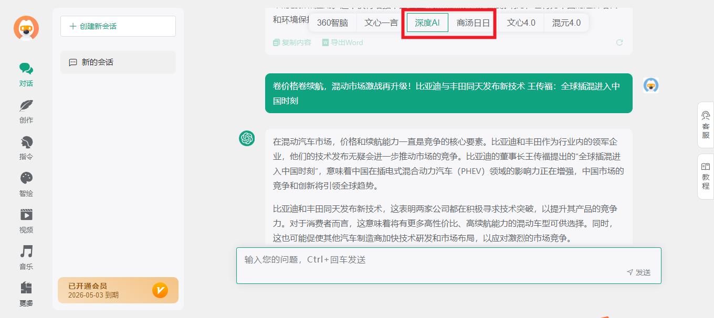Viewport: 714px width, 318px height.
Task: Open the 智绘 painting section
Action: [x=26, y=184]
